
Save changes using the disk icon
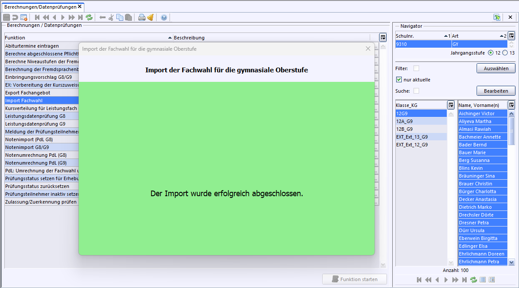(6, 17)
